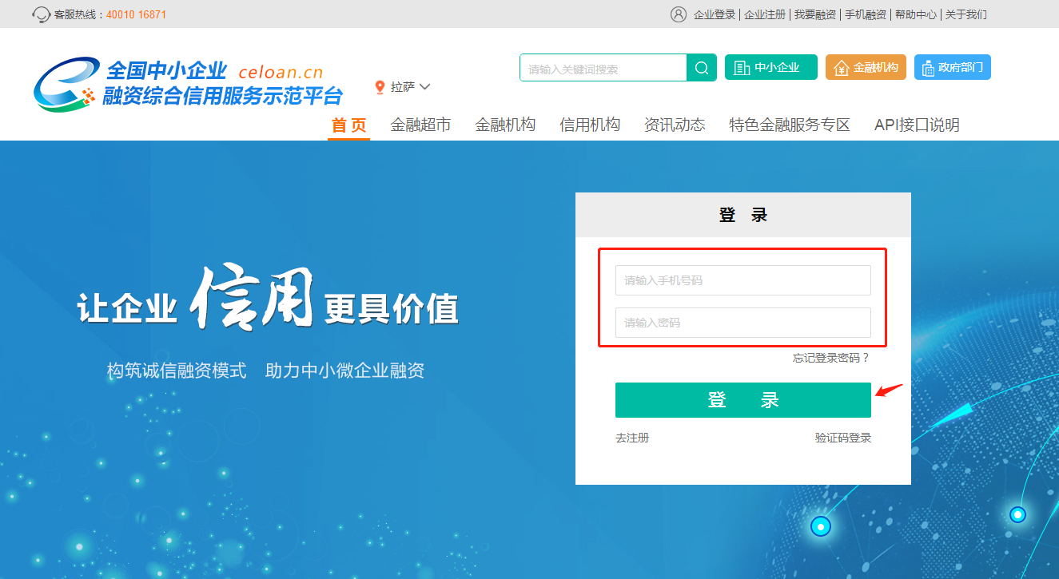This screenshot has width=1059, height=579.
Task: Click the 忘记登录密码 link
Action: coord(830,359)
